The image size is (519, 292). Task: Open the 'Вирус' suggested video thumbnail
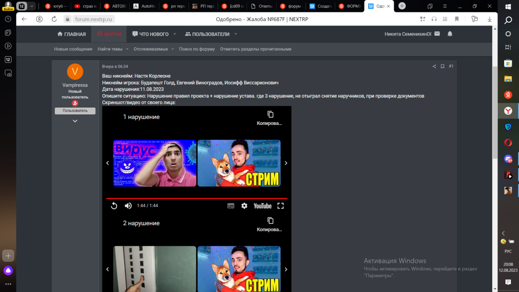(x=155, y=163)
